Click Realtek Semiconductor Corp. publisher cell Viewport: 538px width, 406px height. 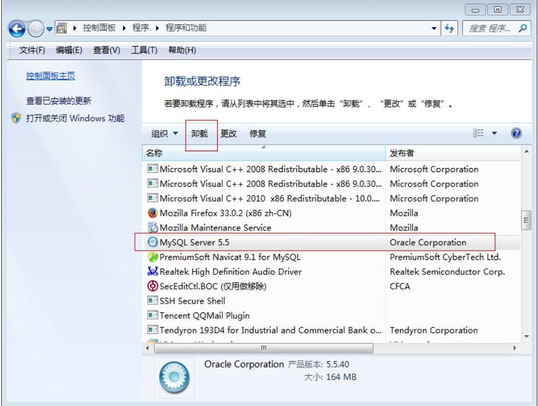click(x=447, y=272)
